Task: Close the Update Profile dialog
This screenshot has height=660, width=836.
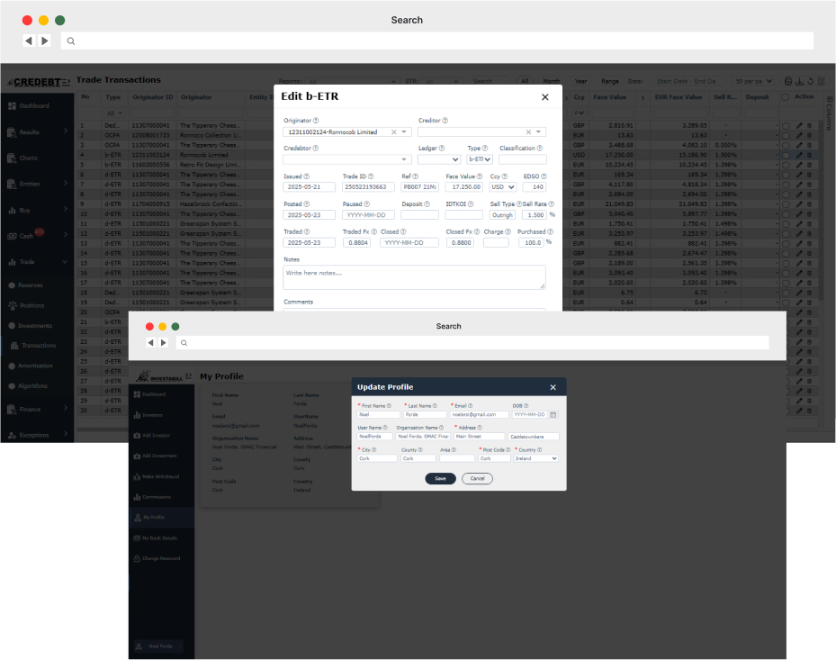Action: [x=553, y=387]
